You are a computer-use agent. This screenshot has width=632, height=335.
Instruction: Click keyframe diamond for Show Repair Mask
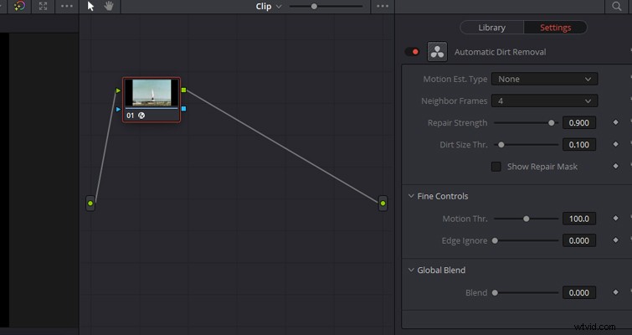[615, 166]
